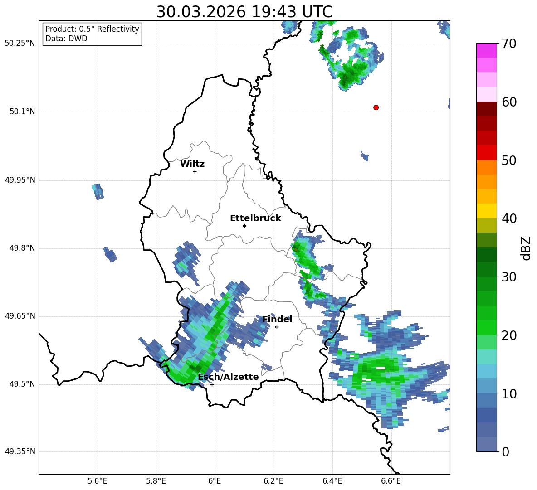537x490 pixels.
Task: Click the Wiltz city label
Action: tap(192, 164)
